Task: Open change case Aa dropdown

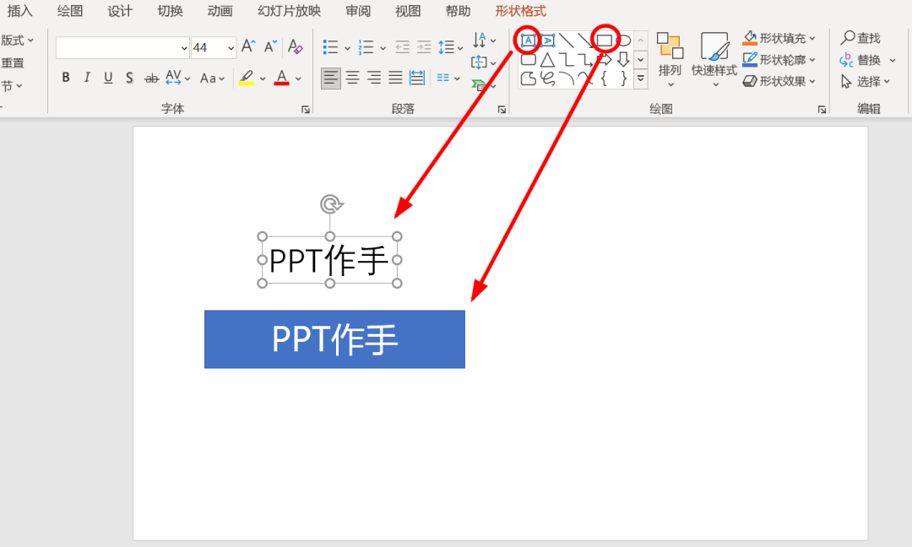Action: (212, 78)
